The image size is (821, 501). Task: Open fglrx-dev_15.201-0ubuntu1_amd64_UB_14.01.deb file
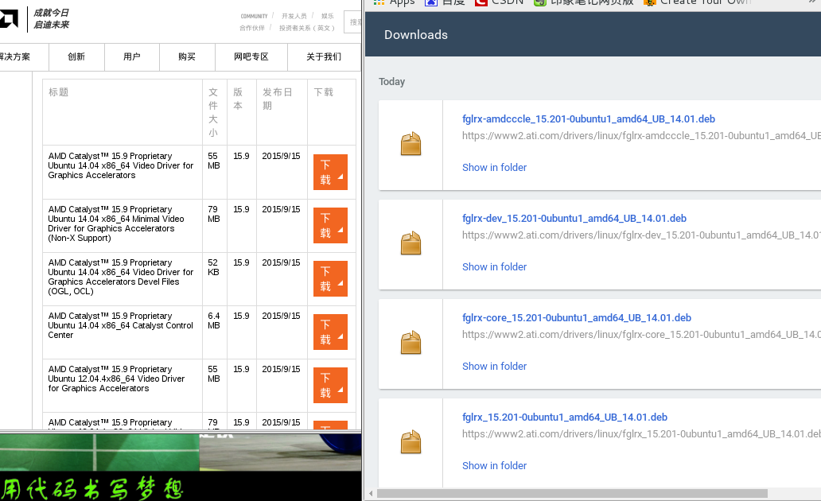click(x=574, y=219)
